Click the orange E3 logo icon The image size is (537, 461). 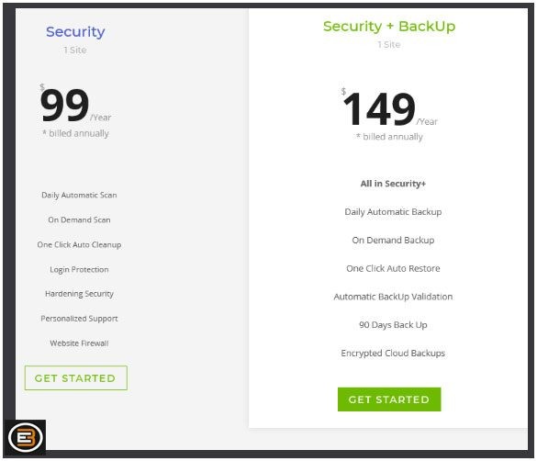pos(26,437)
